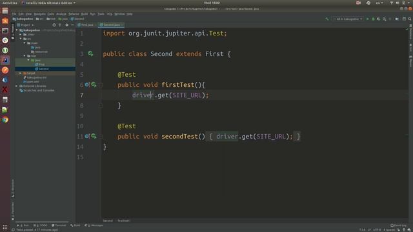This screenshot has height=232, width=413.
Task: Open the Messages tool window
Action: click(x=94, y=226)
